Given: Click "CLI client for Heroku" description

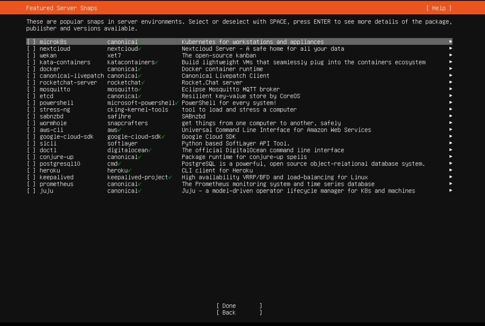Looking at the screenshot, I should (x=217, y=171).
